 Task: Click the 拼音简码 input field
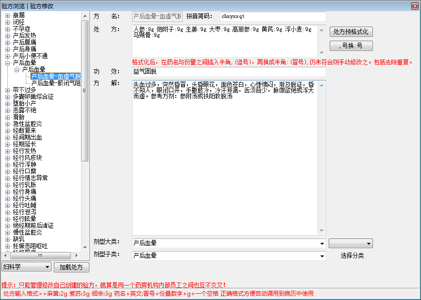pos(272,16)
